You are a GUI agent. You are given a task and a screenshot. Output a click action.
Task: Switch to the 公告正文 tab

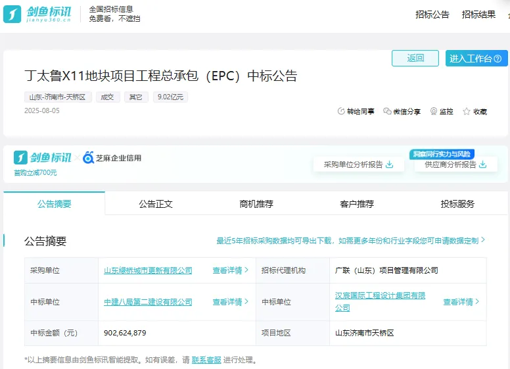point(156,204)
